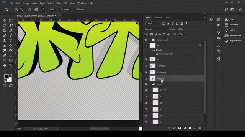
Task: Switch to the Channels tab
Action: [x=158, y=18]
